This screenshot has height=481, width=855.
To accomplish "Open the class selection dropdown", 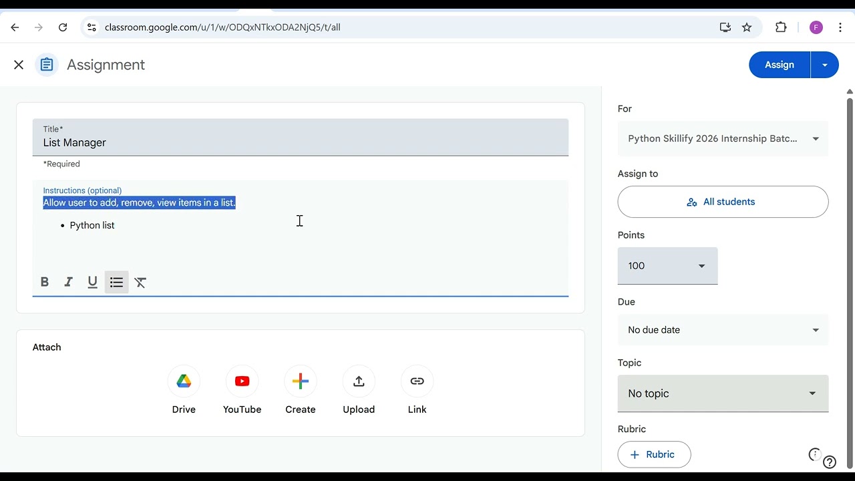I will [x=723, y=139].
